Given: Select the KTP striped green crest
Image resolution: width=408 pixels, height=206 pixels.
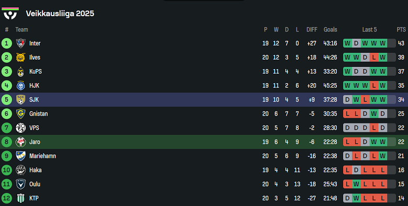Looking at the screenshot, I should pyautogui.click(x=20, y=198).
